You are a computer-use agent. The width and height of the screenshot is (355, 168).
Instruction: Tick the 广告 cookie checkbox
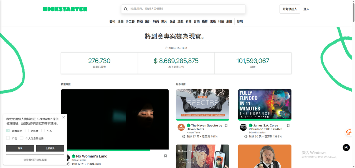[8, 138]
